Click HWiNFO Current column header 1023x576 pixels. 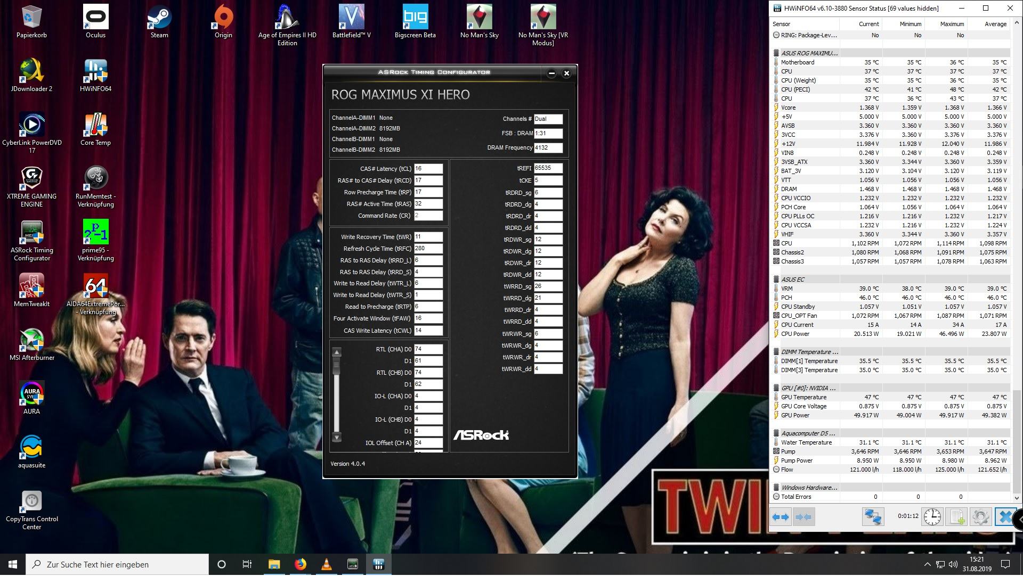(x=860, y=24)
